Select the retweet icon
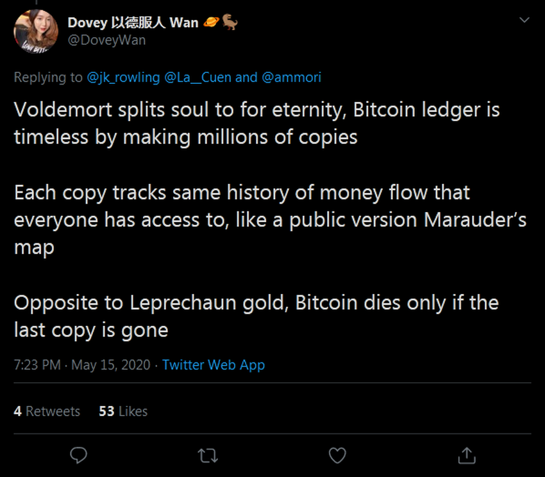 pos(207,455)
